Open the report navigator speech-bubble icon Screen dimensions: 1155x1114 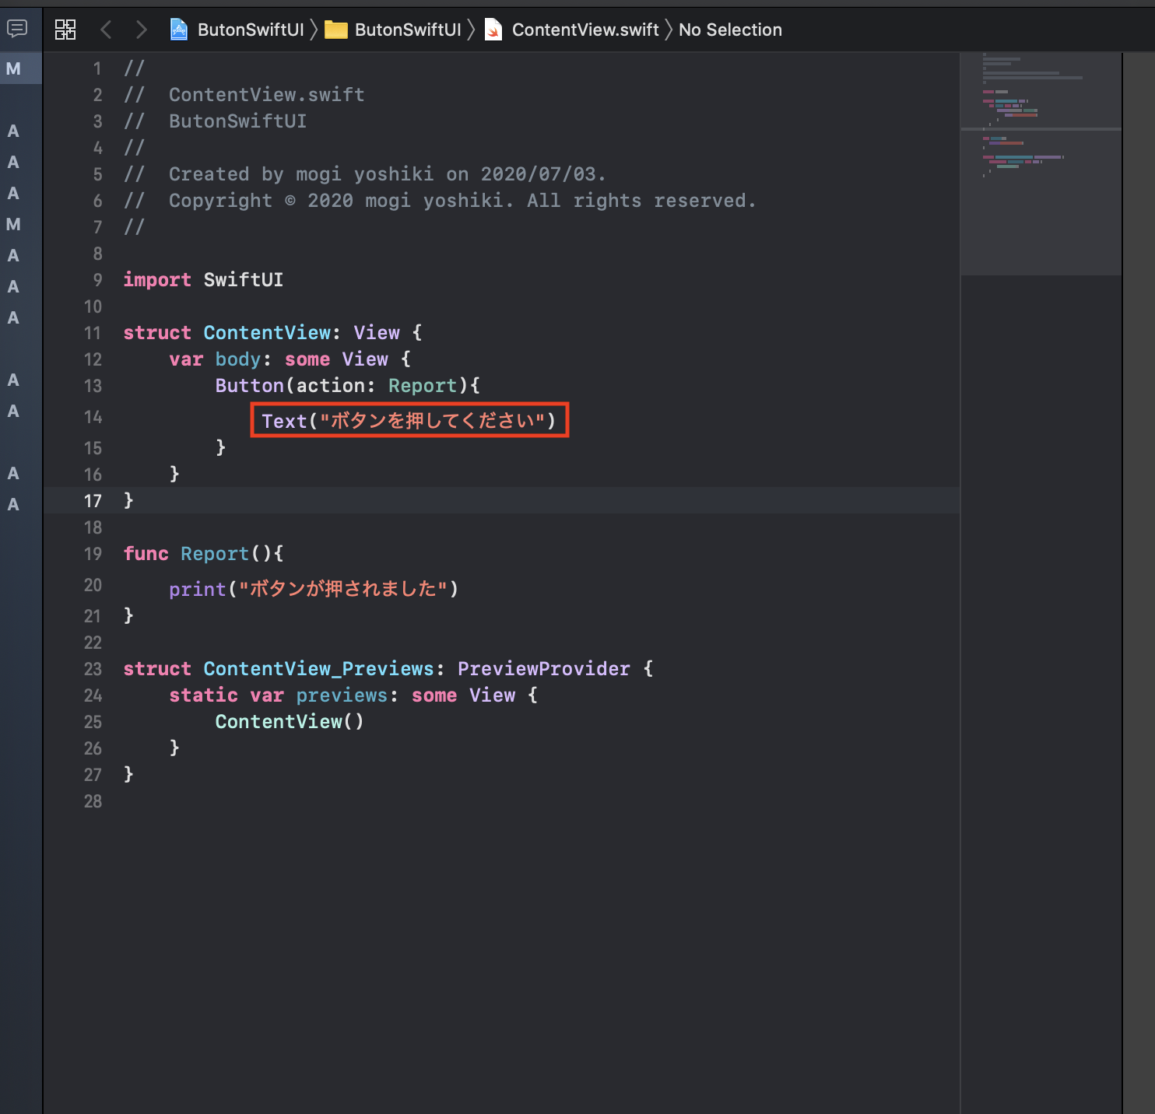(16, 29)
